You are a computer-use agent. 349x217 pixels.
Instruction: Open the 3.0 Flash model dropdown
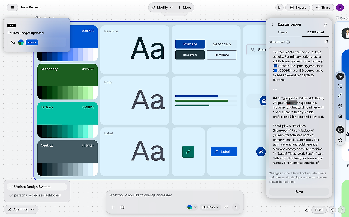(210, 207)
